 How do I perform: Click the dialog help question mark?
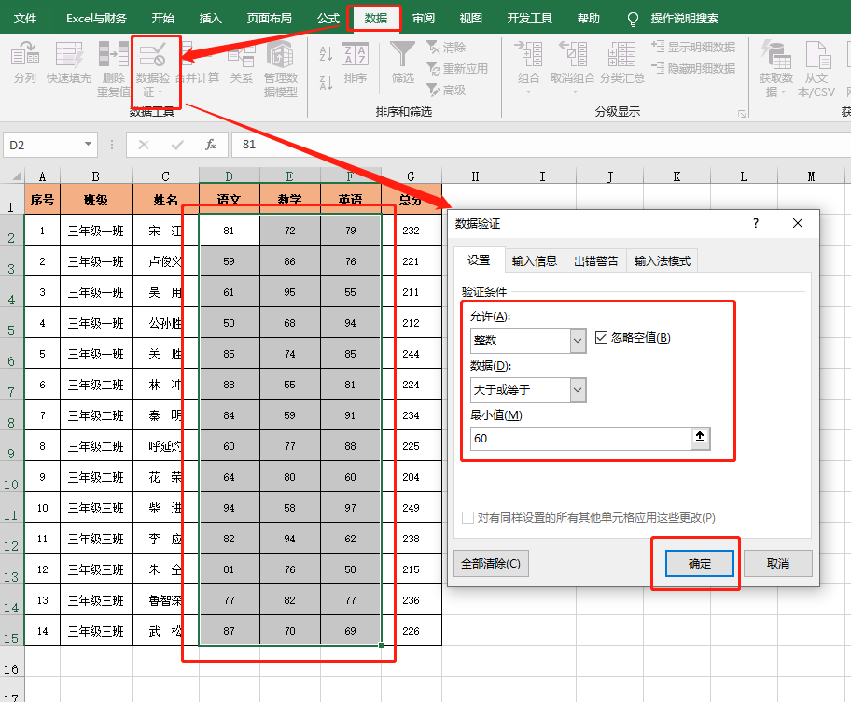pos(756,223)
